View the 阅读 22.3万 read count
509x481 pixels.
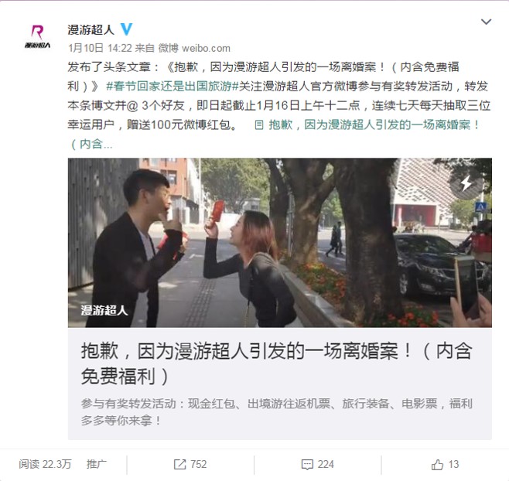tap(45, 464)
